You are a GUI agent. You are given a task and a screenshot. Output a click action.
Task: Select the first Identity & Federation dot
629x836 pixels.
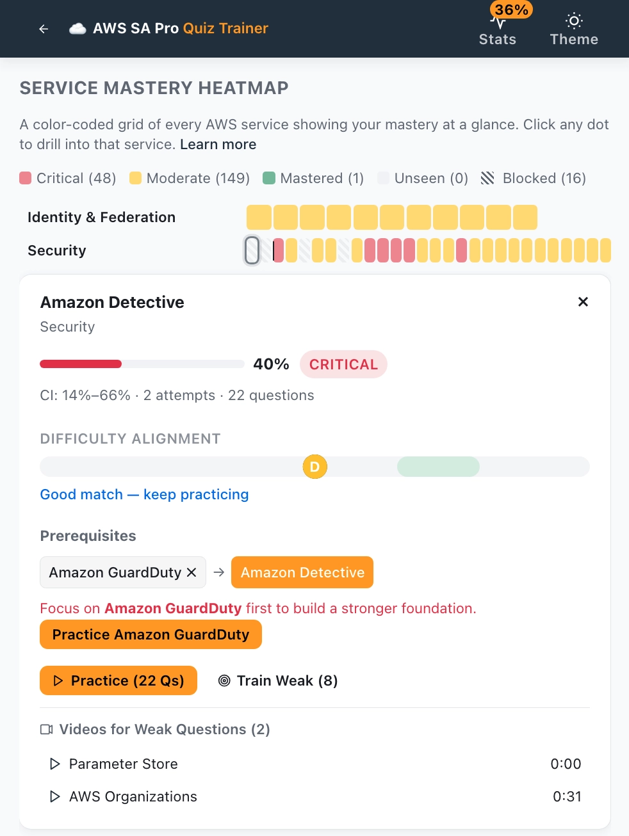click(x=259, y=217)
